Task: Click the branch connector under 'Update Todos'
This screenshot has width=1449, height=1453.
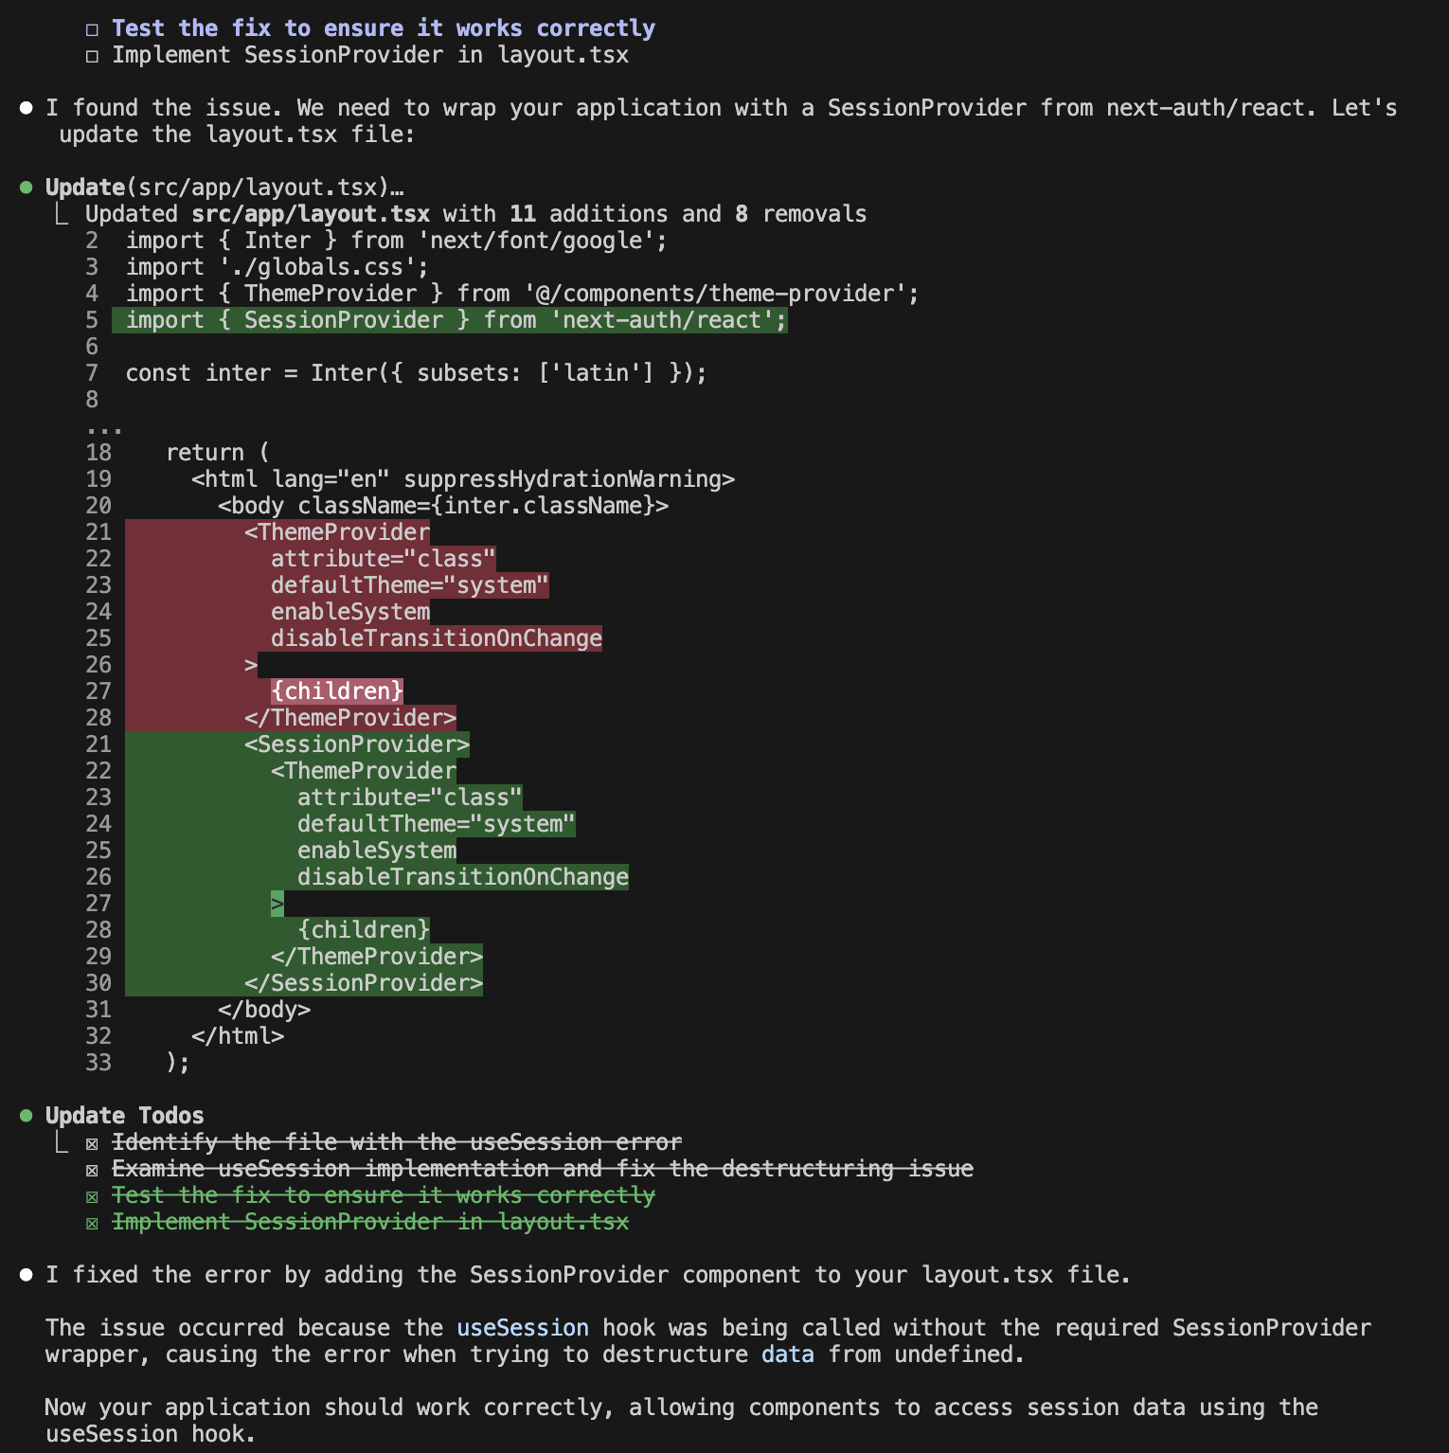Action: point(62,1142)
